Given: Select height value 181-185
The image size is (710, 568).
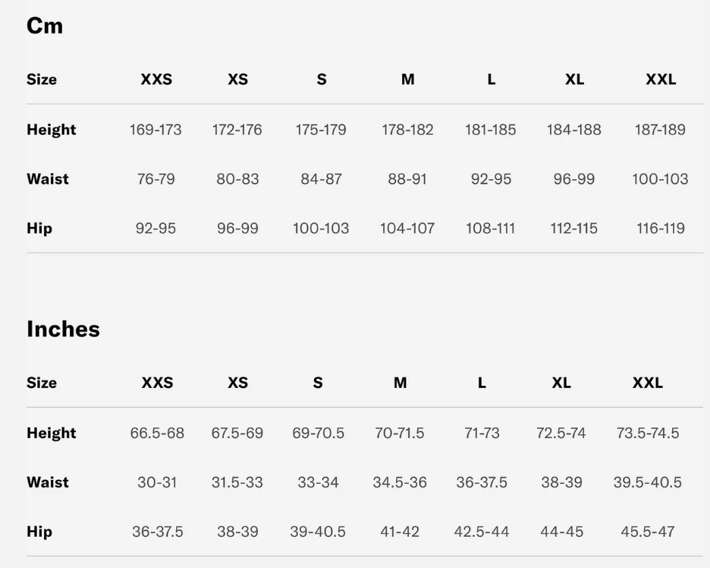Looking at the screenshot, I should pyautogui.click(x=490, y=130).
